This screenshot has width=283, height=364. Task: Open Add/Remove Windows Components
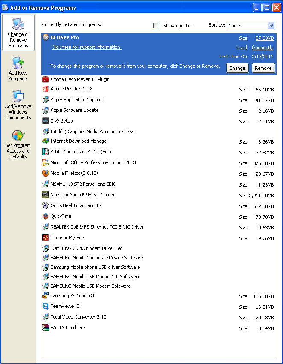pyautogui.click(x=18, y=105)
